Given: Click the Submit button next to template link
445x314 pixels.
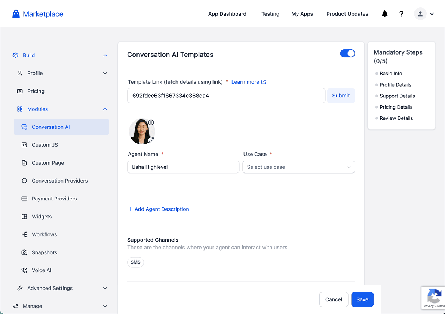Looking at the screenshot, I should click(x=341, y=96).
